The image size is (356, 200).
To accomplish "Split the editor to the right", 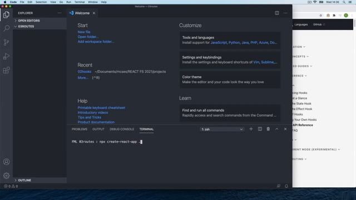I will click(x=277, y=13).
